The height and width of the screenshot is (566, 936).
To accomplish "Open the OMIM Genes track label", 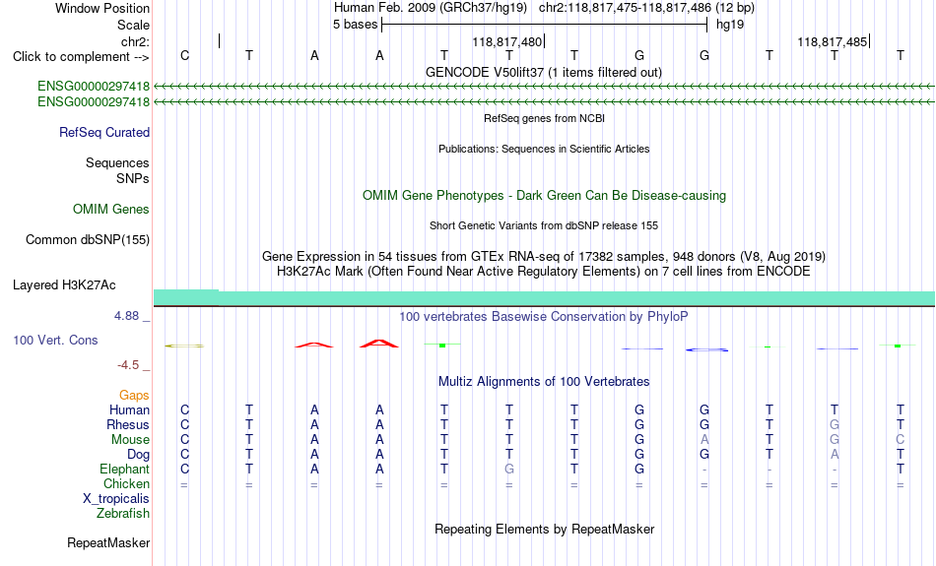I will [x=111, y=210].
